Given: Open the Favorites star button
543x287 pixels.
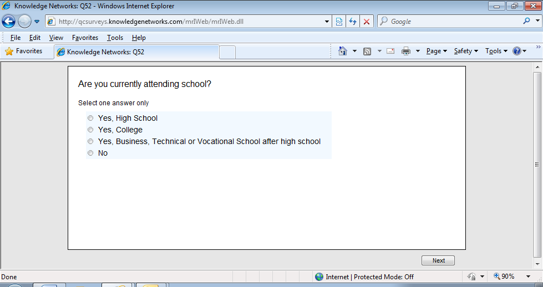Looking at the screenshot, I should pyautogui.click(x=24, y=51).
